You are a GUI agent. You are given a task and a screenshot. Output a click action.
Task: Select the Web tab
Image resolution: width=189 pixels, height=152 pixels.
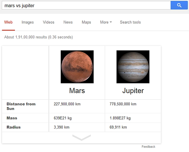coord(8,22)
